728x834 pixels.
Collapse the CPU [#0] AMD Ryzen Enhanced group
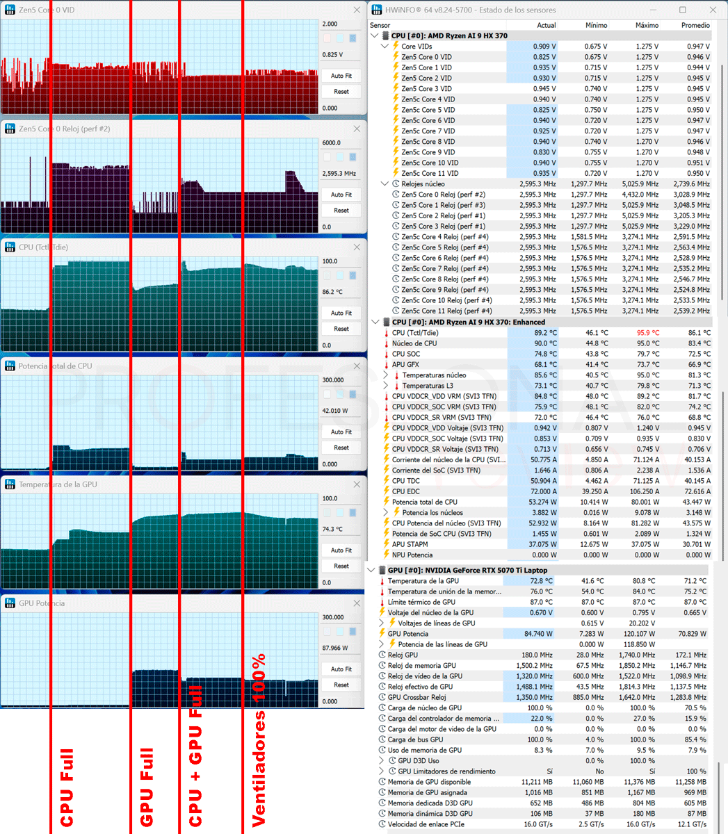click(x=375, y=322)
